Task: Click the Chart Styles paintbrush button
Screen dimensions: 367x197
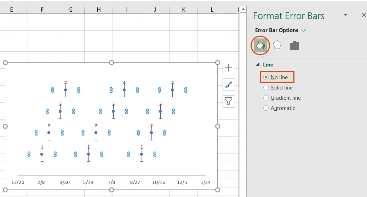Action: coord(229,85)
